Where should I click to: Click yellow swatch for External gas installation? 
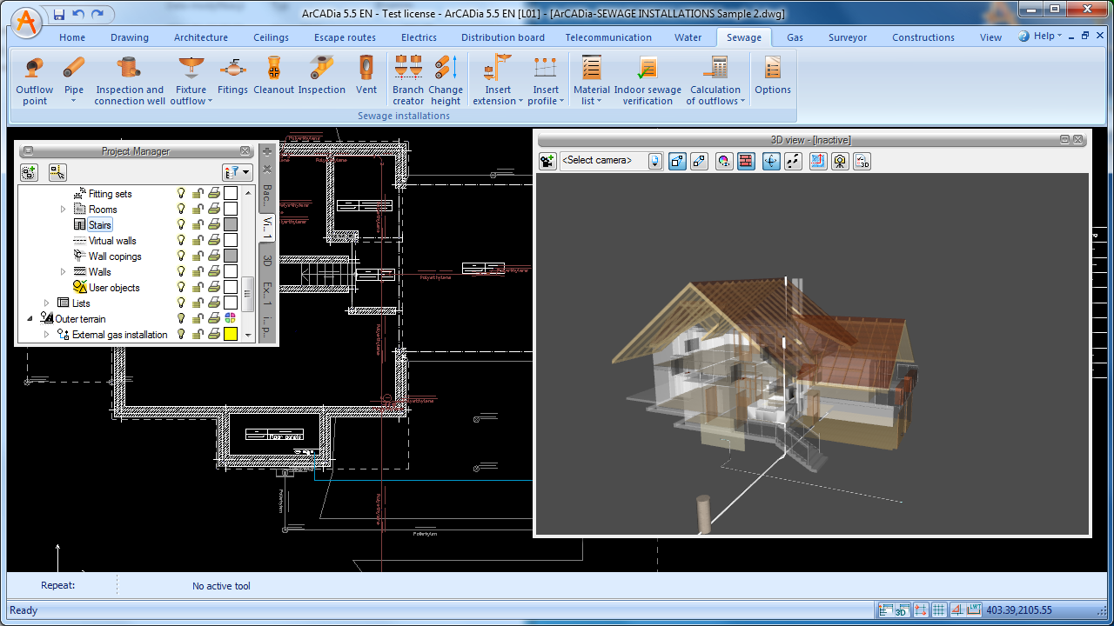click(231, 335)
